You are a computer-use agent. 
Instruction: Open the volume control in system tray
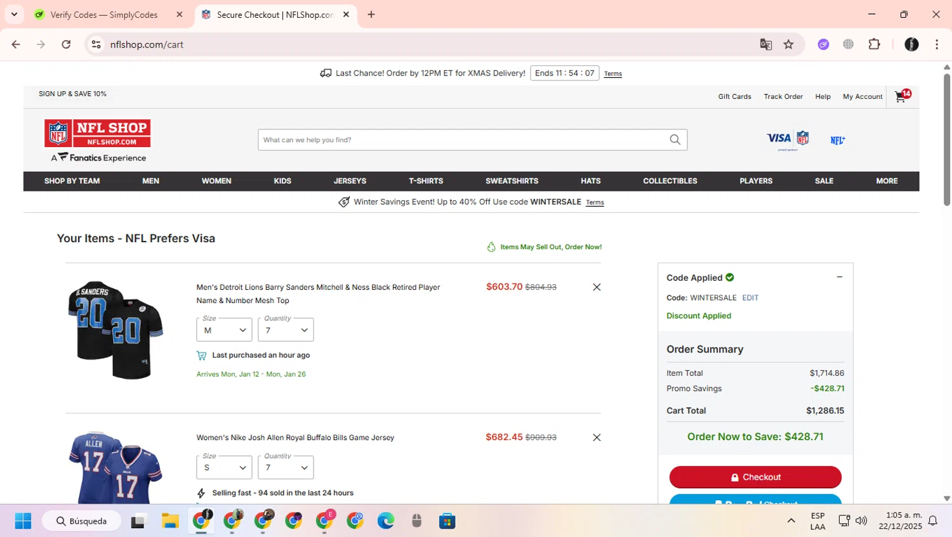[861, 521]
